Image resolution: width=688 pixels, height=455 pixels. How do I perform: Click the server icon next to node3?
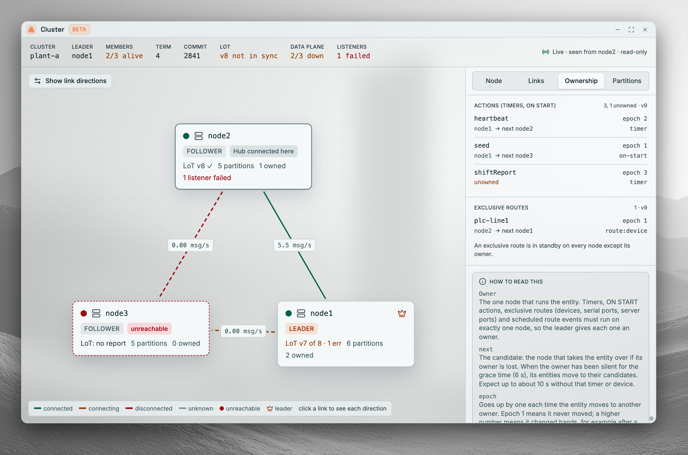(x=96, y=313)
